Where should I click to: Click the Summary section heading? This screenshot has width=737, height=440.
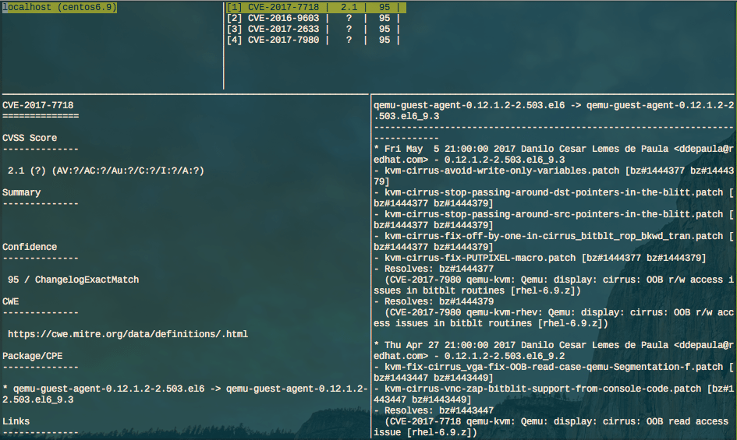22,192
